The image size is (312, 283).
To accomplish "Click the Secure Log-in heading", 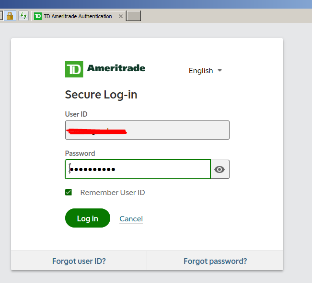I will coord(101,95).
